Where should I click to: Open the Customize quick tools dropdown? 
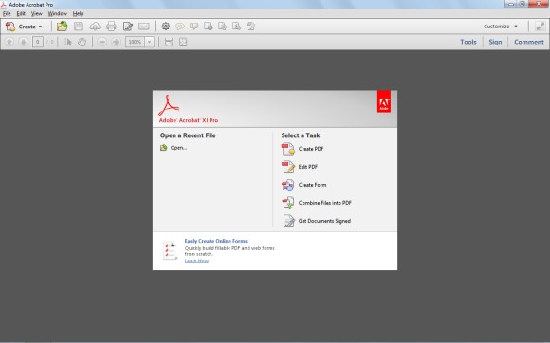coord(501,27)
